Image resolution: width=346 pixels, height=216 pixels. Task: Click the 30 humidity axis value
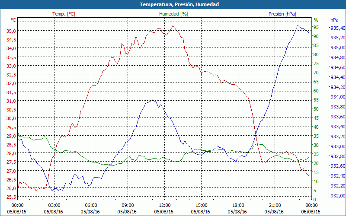(316, 145)
